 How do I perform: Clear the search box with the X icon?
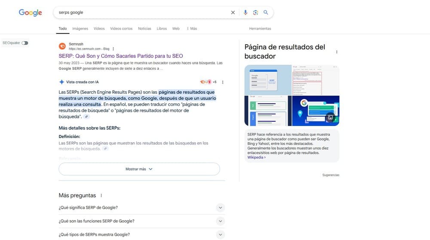[233, 12]
